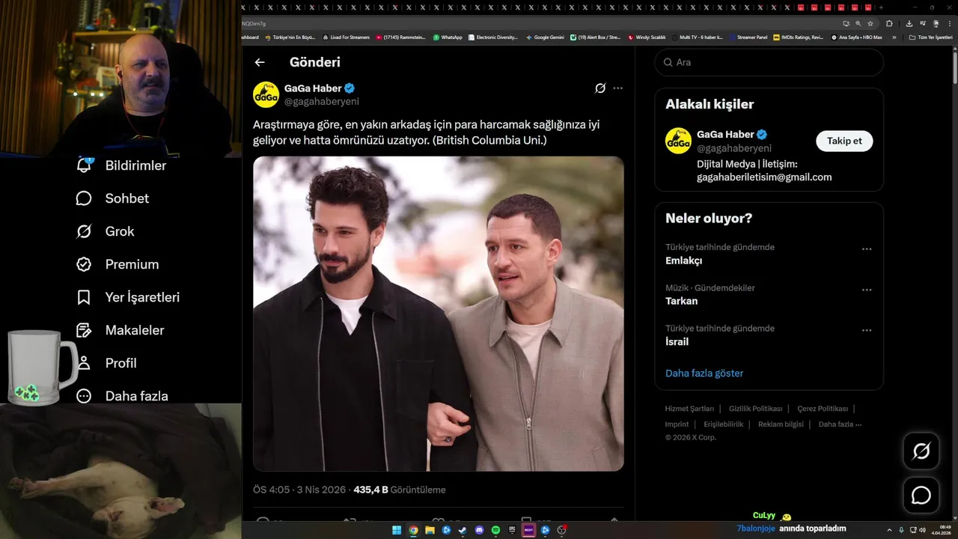Image resolution: width=958 pixels, height=539 pixels.
Task: Open the Streamer Panel bookmark
Action: 748,37
